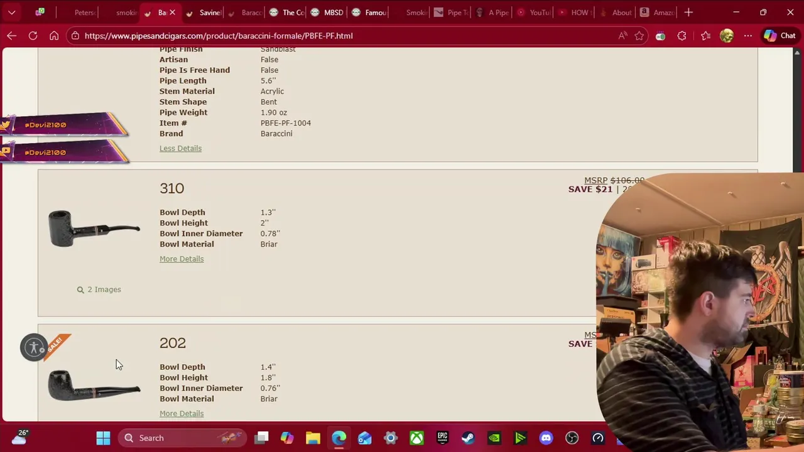Launch Steam from the taskbar
The image size is (804, 452).
469,438
